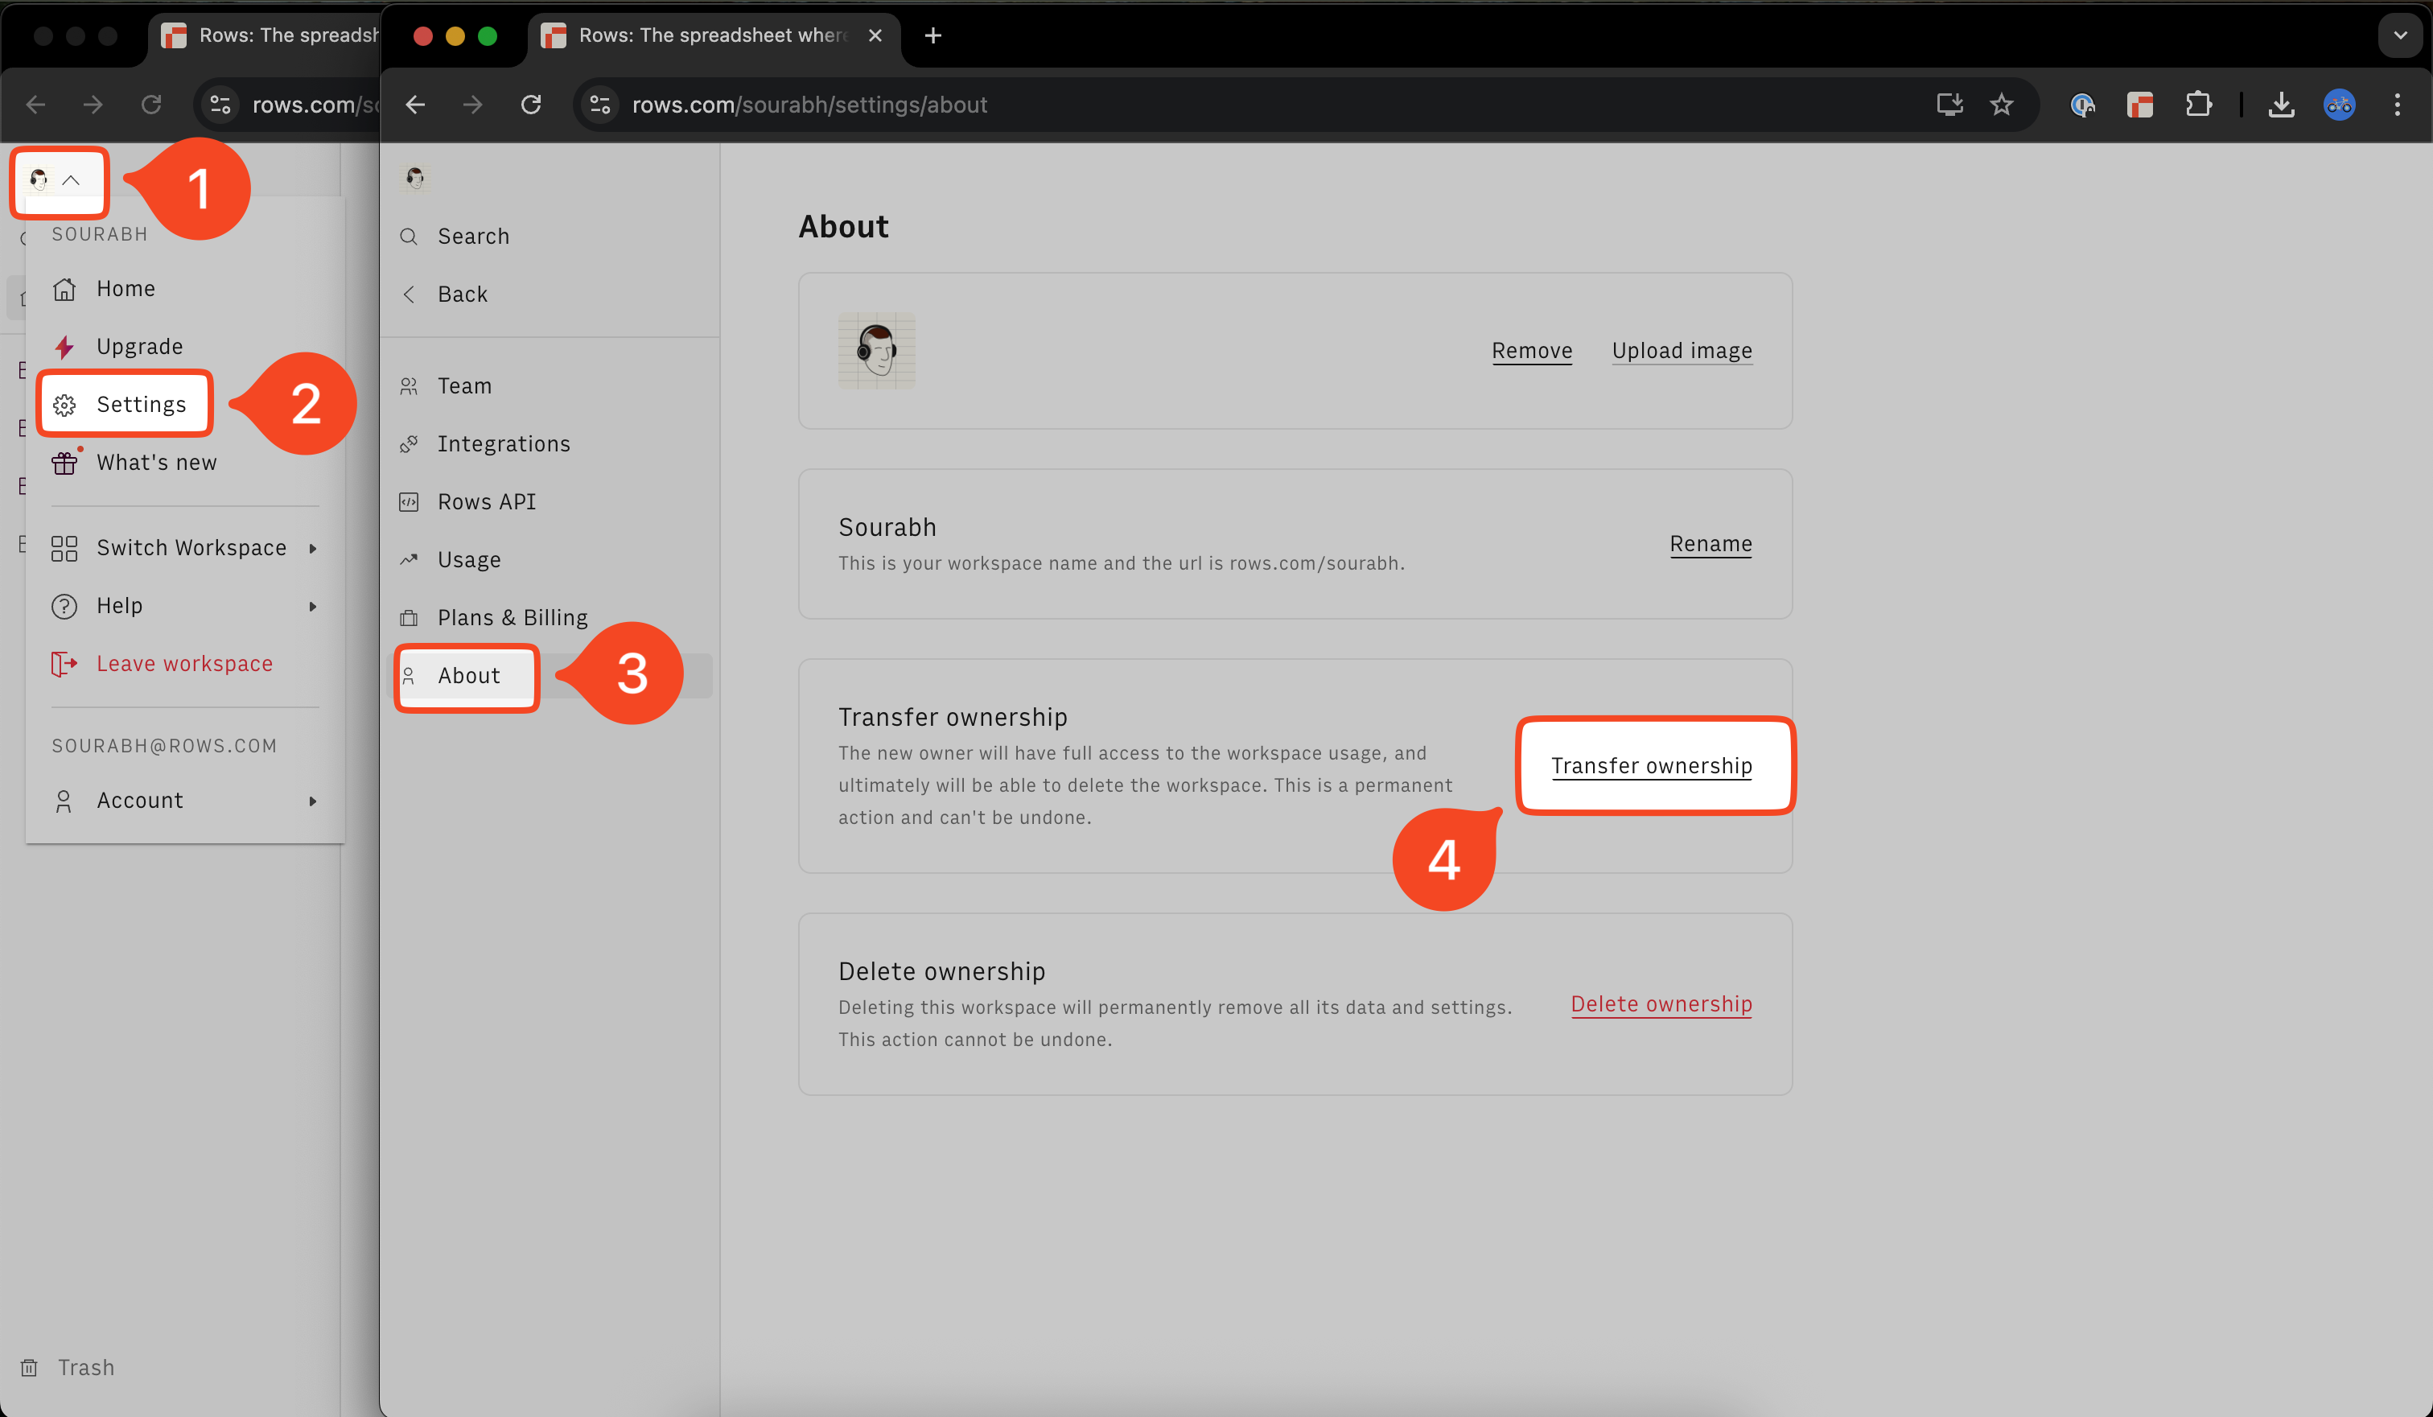Click the Install app icon in address bar
Image resolution: width=2433 pixels, height=1417 pixels.
[1949, 105]
